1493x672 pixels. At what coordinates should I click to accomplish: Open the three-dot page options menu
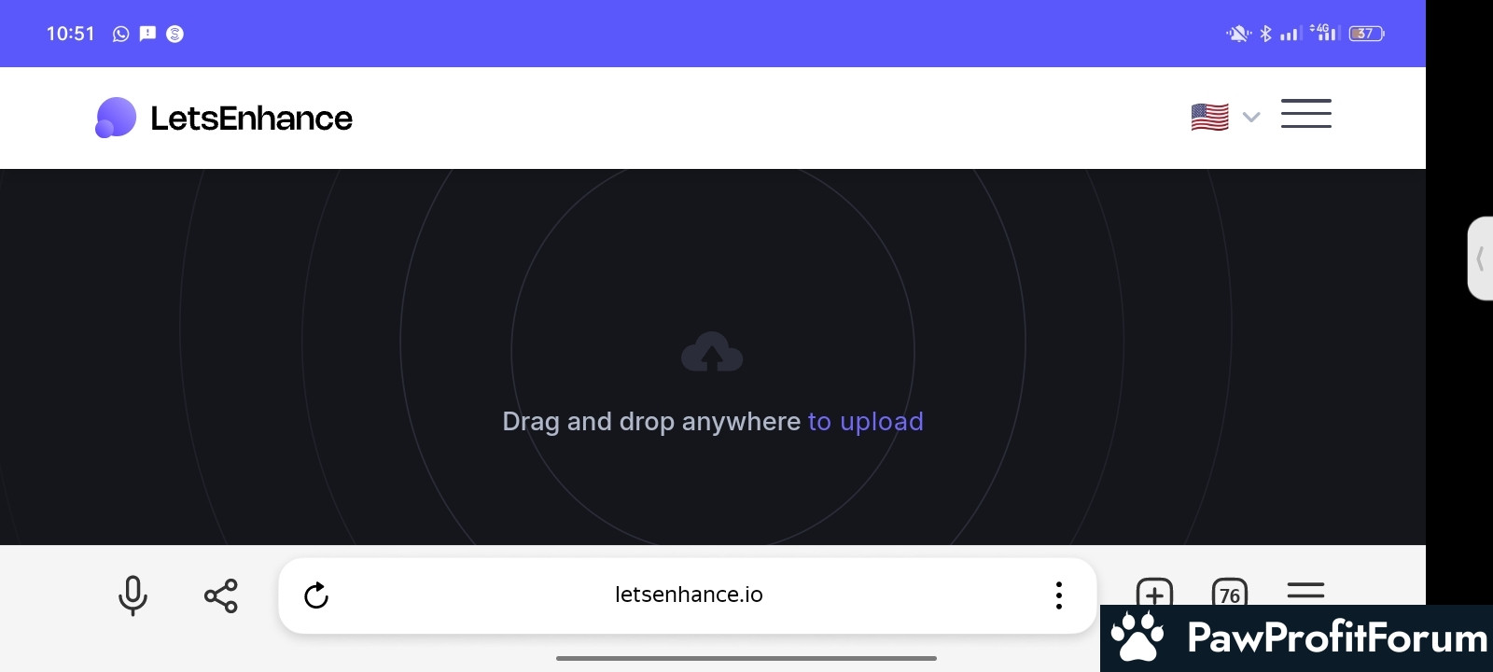pyautogui.click(x=1058, y=595)
